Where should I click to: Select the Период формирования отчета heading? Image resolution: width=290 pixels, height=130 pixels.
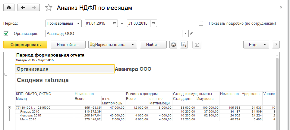pos(50,55)
